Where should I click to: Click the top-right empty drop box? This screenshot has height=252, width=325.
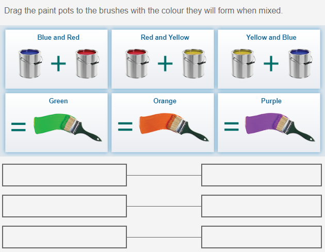point(262,175)
